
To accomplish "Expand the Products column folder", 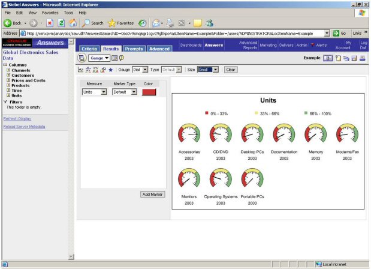I will click(x=8, y=85).
